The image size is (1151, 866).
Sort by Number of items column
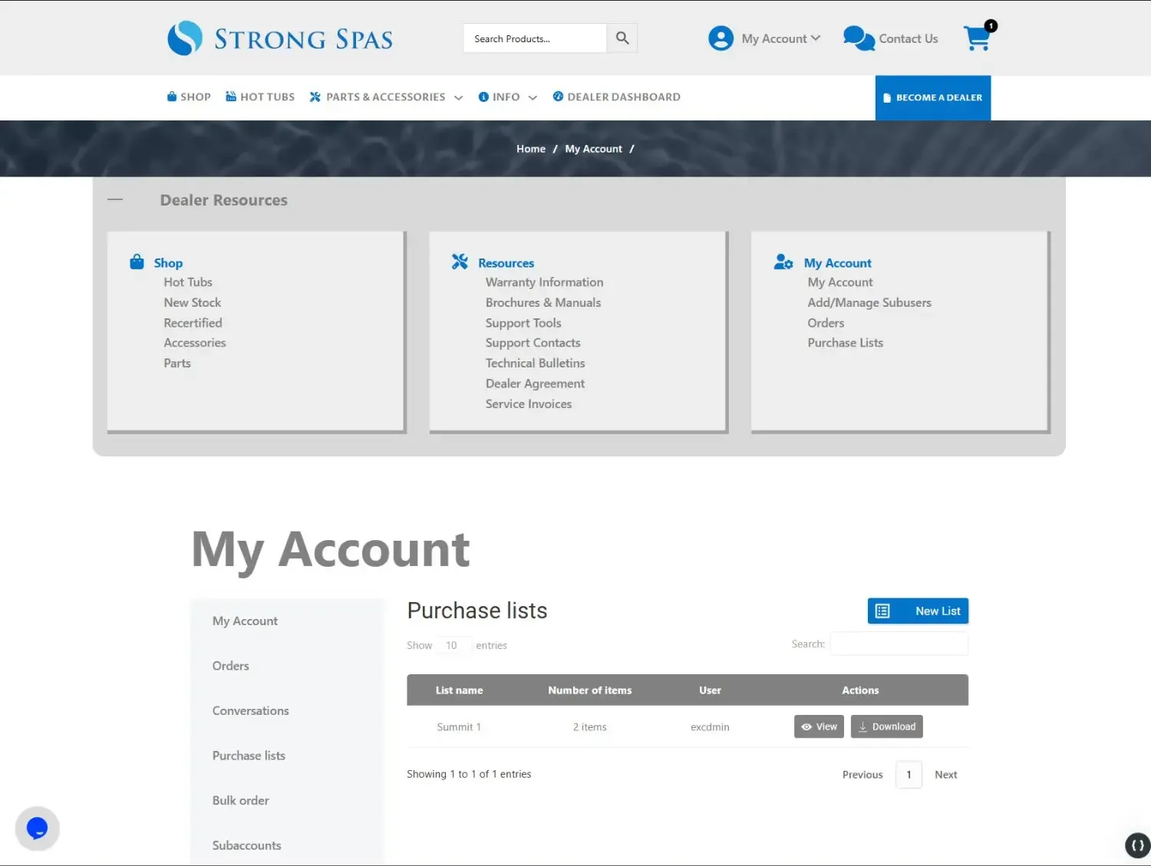tap(589, 690)
